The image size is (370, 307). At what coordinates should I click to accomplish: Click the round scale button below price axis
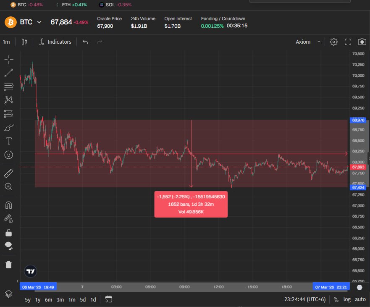click(x=360, y=287)
